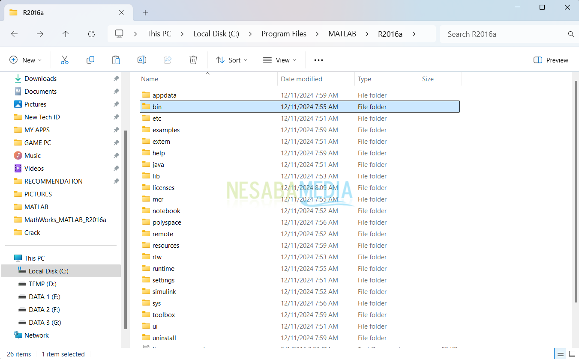Click MATLAB in the address path
The height and width of the screenshot is (359, 579).
coord(342,34)
